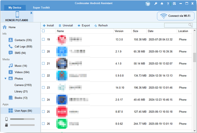
Task: Collapse the Photos tree node
Action: (5, 79)
